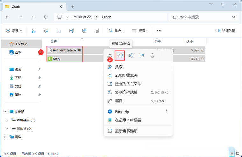The width and height of the screenshot is (242, 157).
Task: Select 复制文件地址 from the context menu
Action: (138, 92)
